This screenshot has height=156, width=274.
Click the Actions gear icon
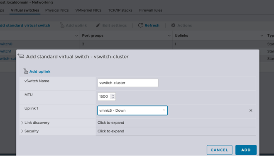pyautogui.click(x=173, y=25)
